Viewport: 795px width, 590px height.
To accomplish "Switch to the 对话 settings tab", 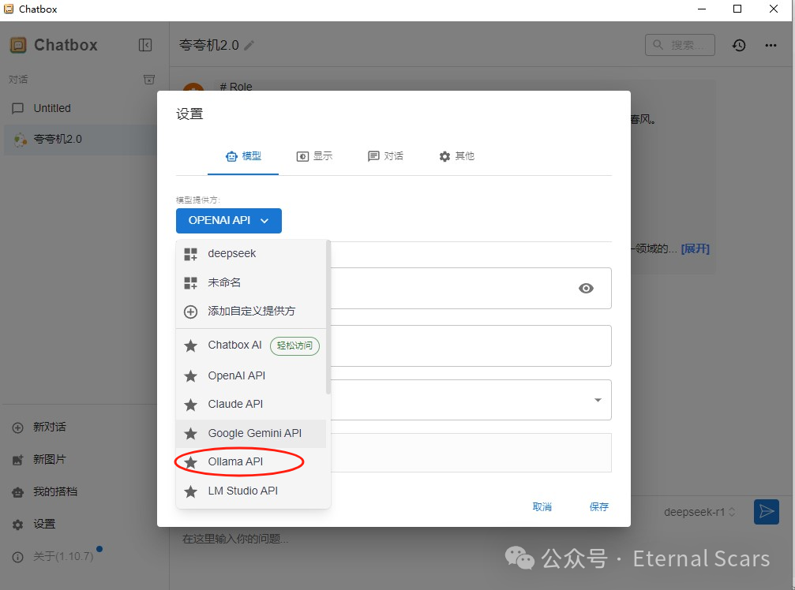I will pyautogui.click(x=385, y=156).
